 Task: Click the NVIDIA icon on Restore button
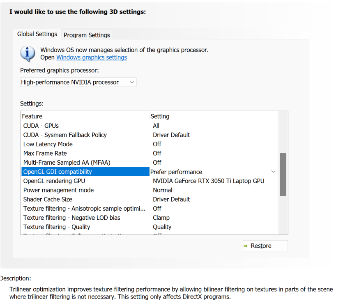pyautogui.click(x=246, y=246)
